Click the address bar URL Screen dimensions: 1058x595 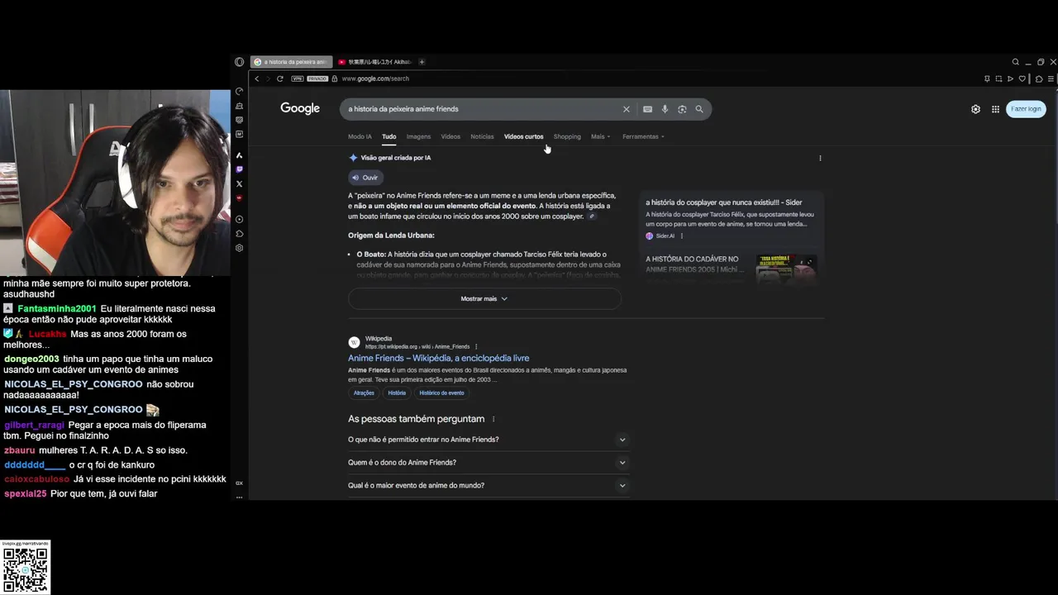pyautogui.click(x=375, y=79)
